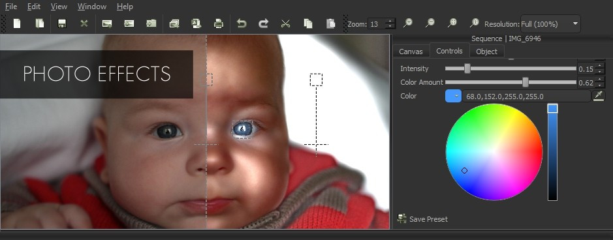Click the duplicate pages icon beside New
The image size is (613, 240).
pyautogui.click(x=39, y=24)
